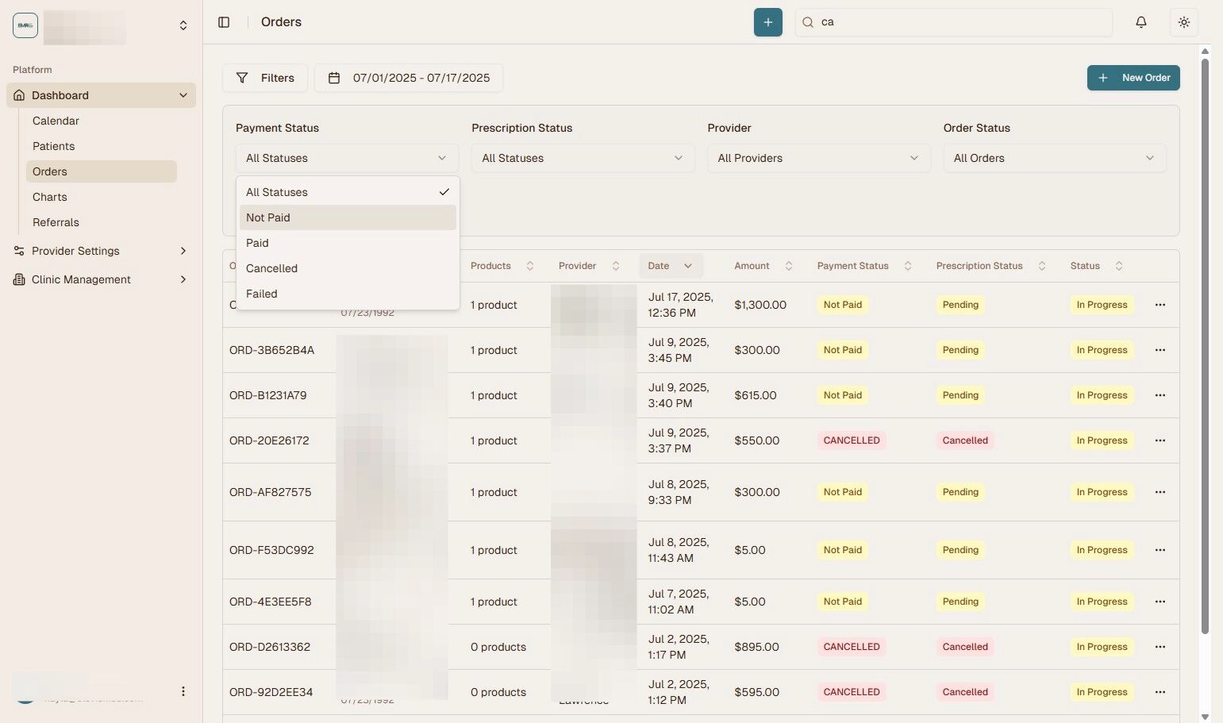Screen dimensions: 1223x723
Task: Click the Jul 17, 2025, 12:36 PM date
Action: pyautogui.click(x=681, y=305)
